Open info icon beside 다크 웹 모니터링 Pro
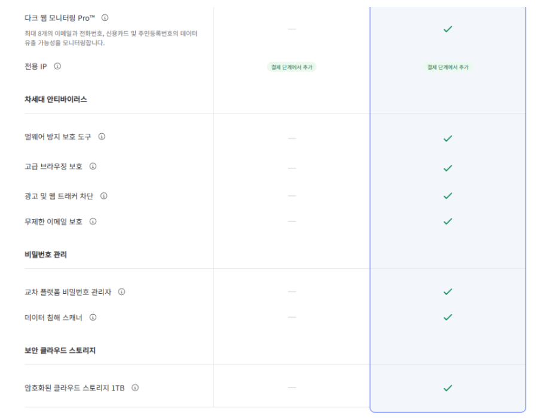 pyautogui.click(x=105, y=18)
